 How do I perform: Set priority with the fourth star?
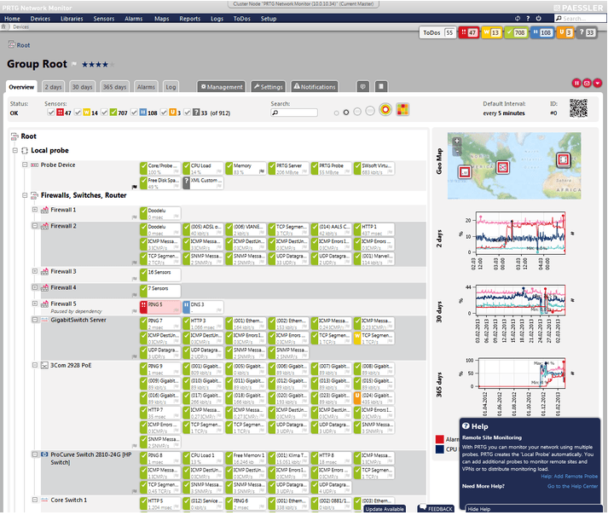(x=105, y=65)
